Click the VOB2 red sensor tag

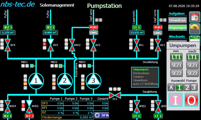[x=94, y=27]
